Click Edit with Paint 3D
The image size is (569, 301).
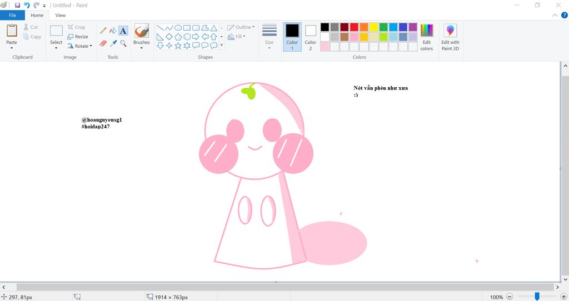coord(450,37)
